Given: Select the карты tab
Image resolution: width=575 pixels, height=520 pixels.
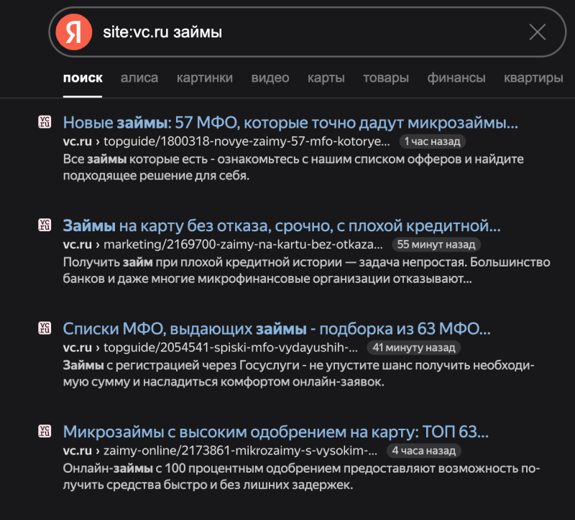Looking at the screenshot, I should [326, 78].
